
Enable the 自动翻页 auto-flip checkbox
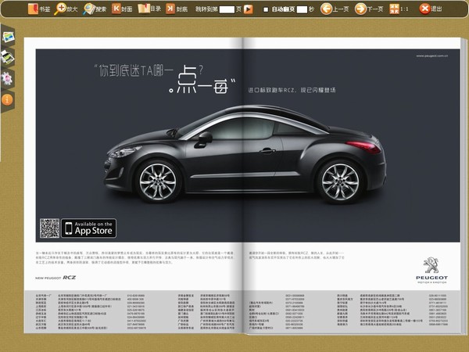click(266, 9)
